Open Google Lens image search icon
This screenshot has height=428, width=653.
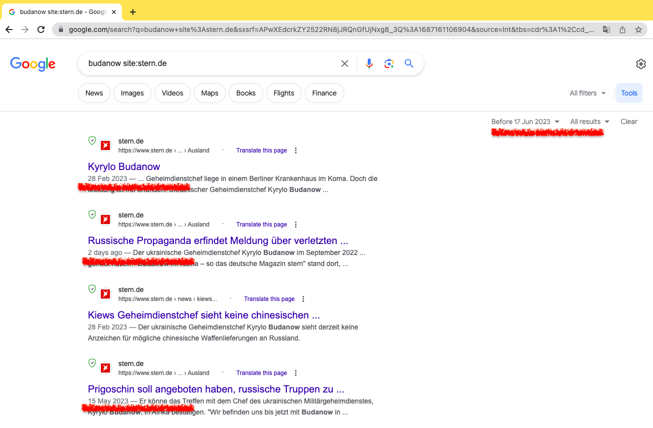(x=389, y=63)
